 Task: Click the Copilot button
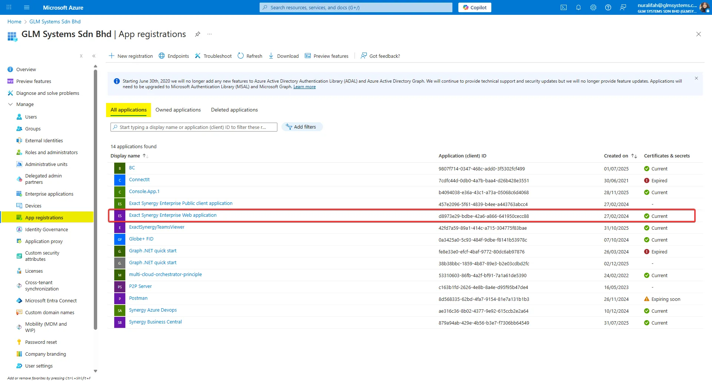(x=474, y=7)
